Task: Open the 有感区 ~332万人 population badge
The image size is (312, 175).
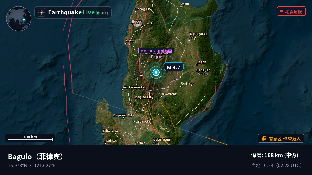Action: click(x=281, y=138)
